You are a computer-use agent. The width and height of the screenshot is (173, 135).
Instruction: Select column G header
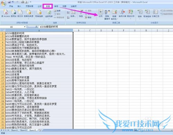[135, 31]
